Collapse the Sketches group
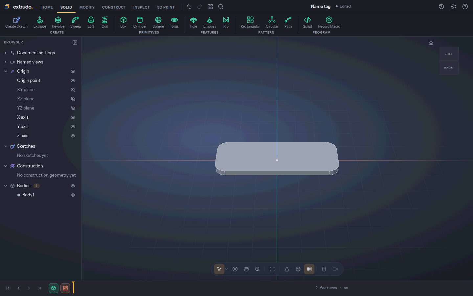The height and width of the screenshot is (296, 473). (6, 146)
